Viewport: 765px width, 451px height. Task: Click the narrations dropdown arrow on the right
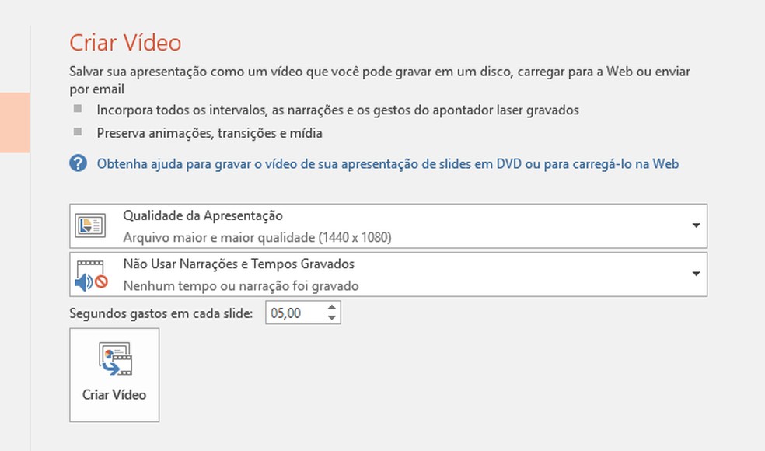click(697, 274)
